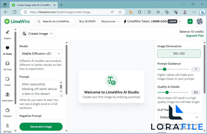Select AI Studio in sidebar

coord(8,50)
